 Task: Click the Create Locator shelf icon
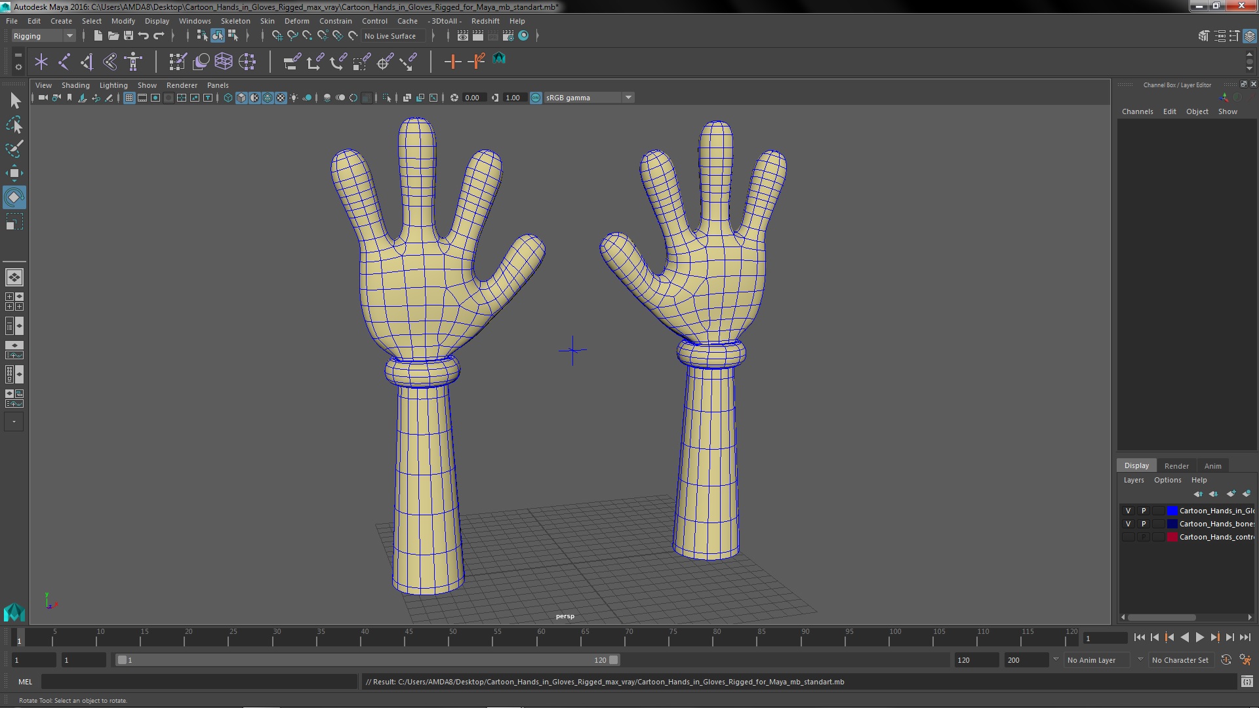41,62
